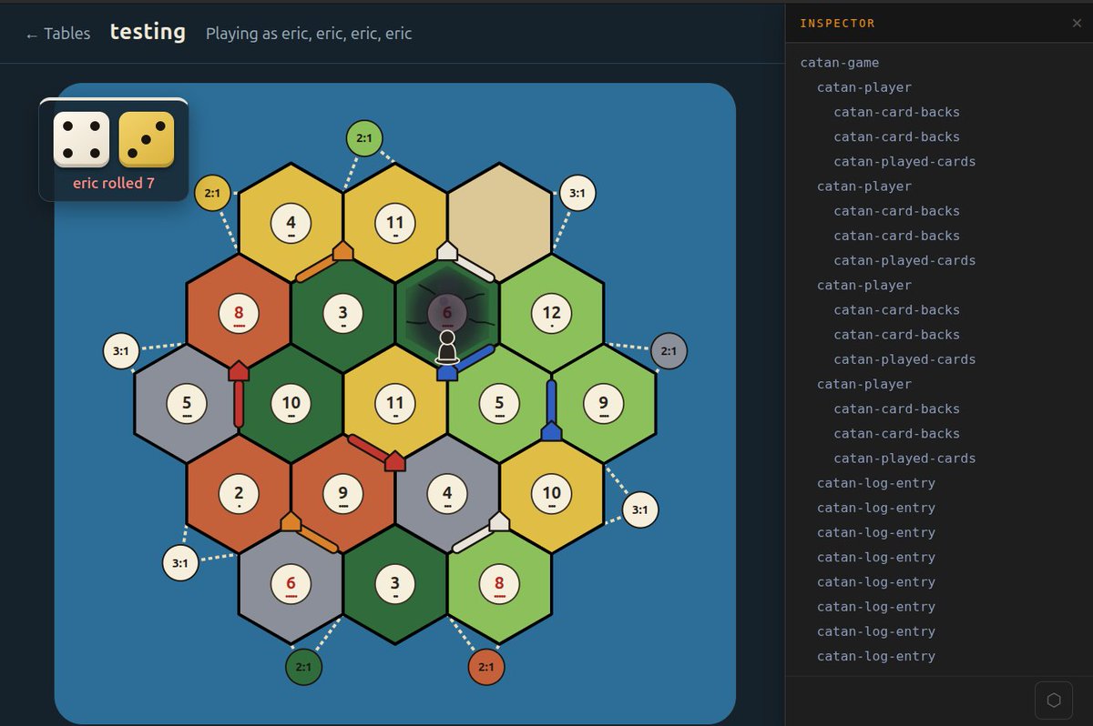Click the 10 token on yellow hex
This screenshot has width=1093, height=726.
(551, 493)
